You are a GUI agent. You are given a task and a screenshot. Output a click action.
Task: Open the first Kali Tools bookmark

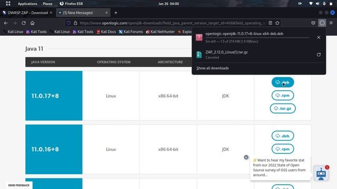click(x=36, y=31)
